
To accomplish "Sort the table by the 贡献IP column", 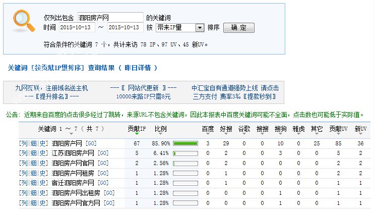I will coord(137,129).
